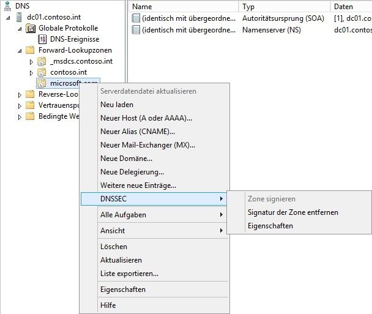Open Eigenschaften in the DNSSEC submenu
The image size is (372, 314).
(x=299, y=226)
